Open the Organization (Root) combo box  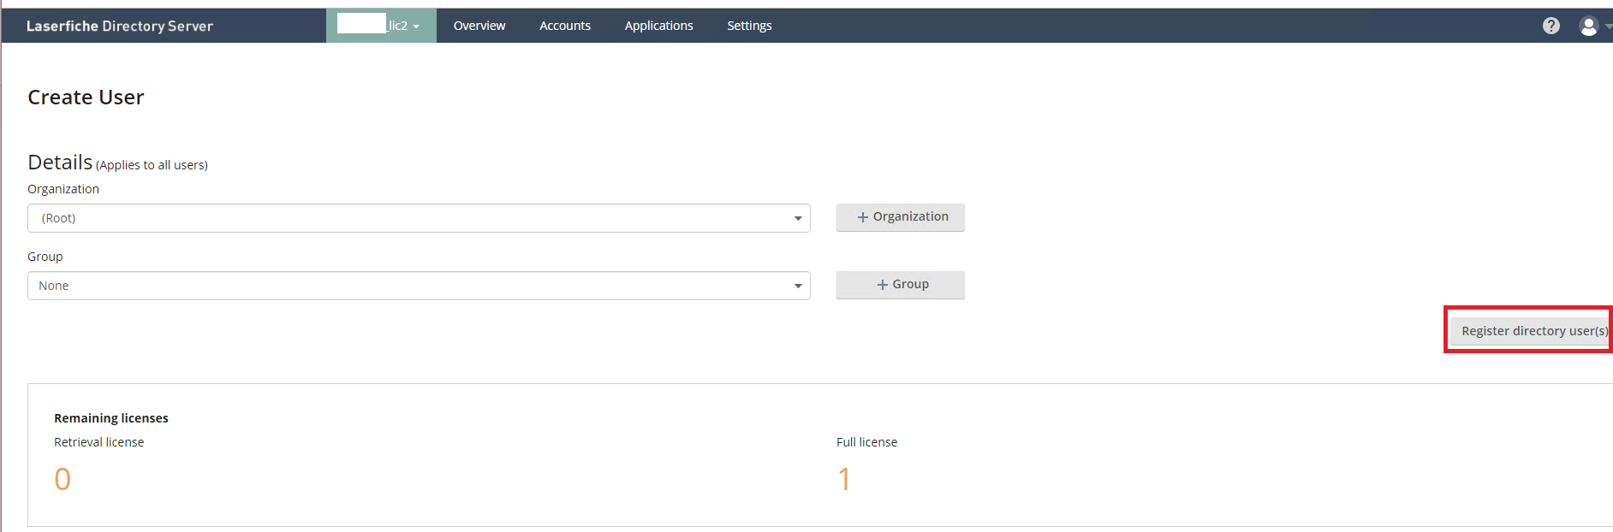(419, 218)
